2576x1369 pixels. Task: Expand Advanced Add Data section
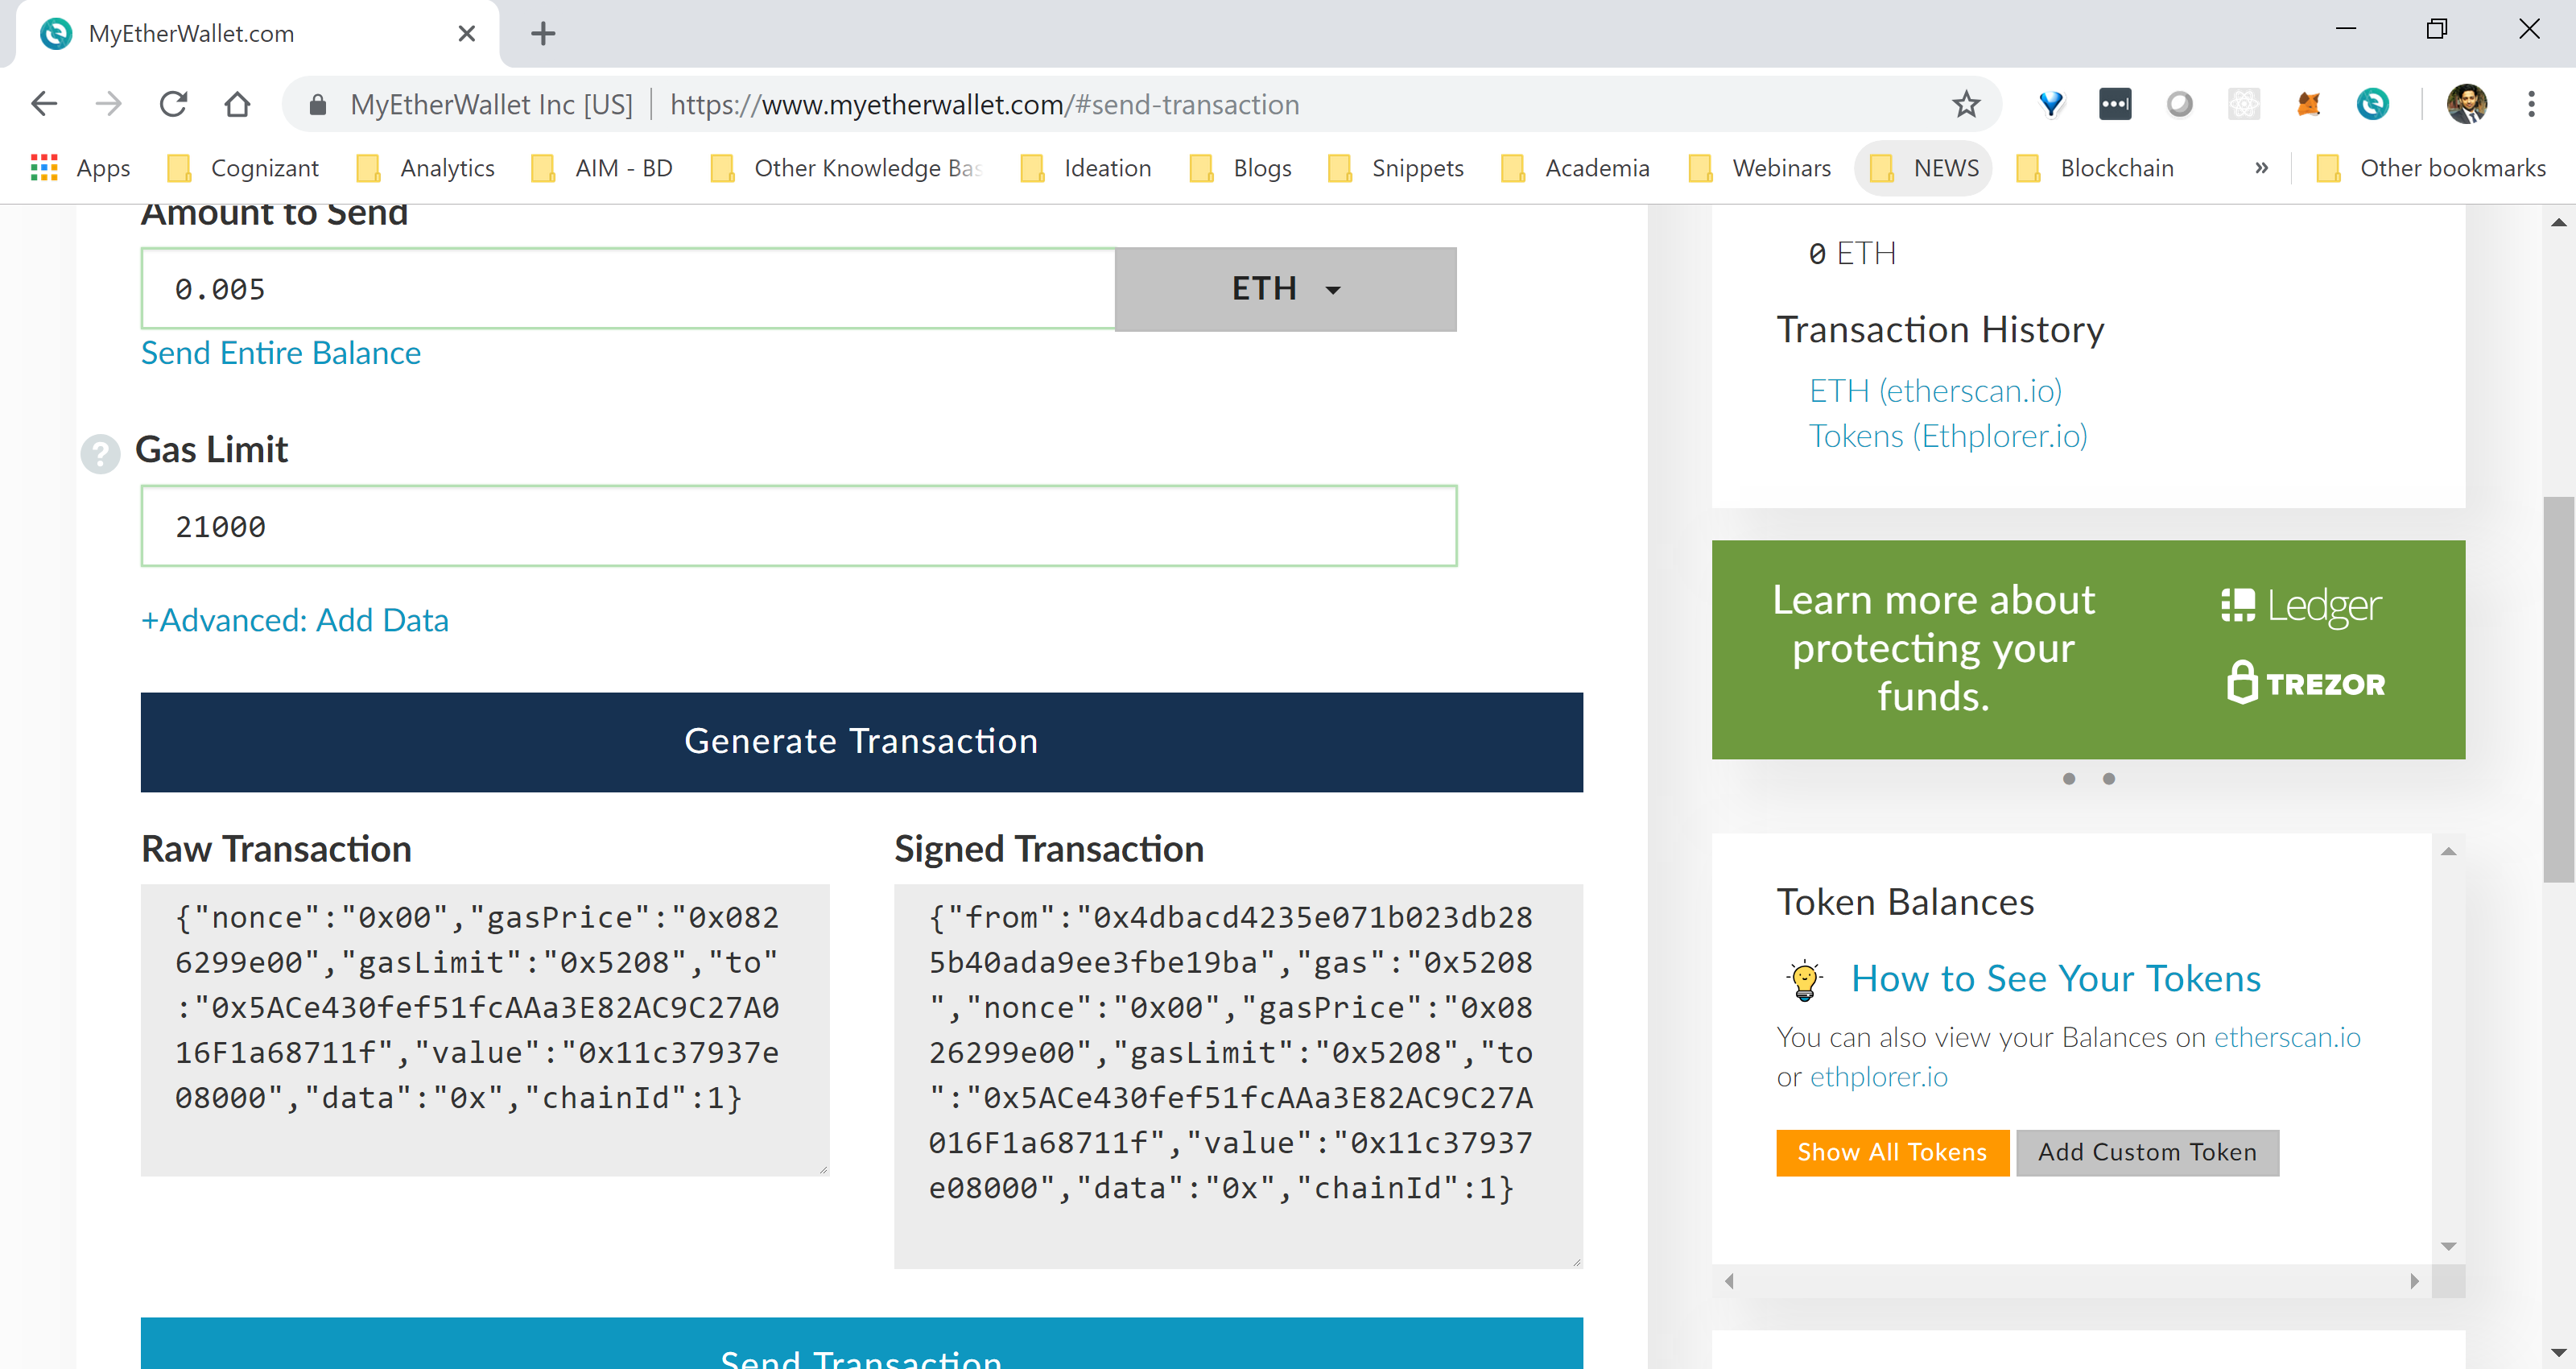pyautogui.click(x=293, y=618)
